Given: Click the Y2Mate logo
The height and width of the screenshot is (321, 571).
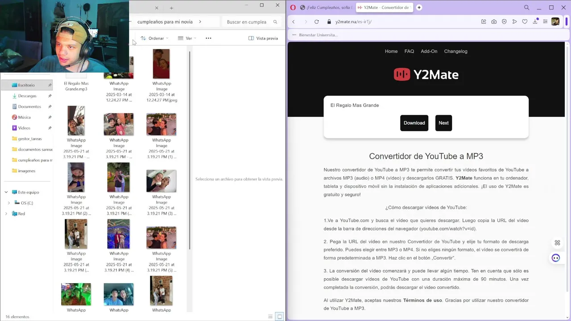Looking at the screenshot, I should (426, 74).
